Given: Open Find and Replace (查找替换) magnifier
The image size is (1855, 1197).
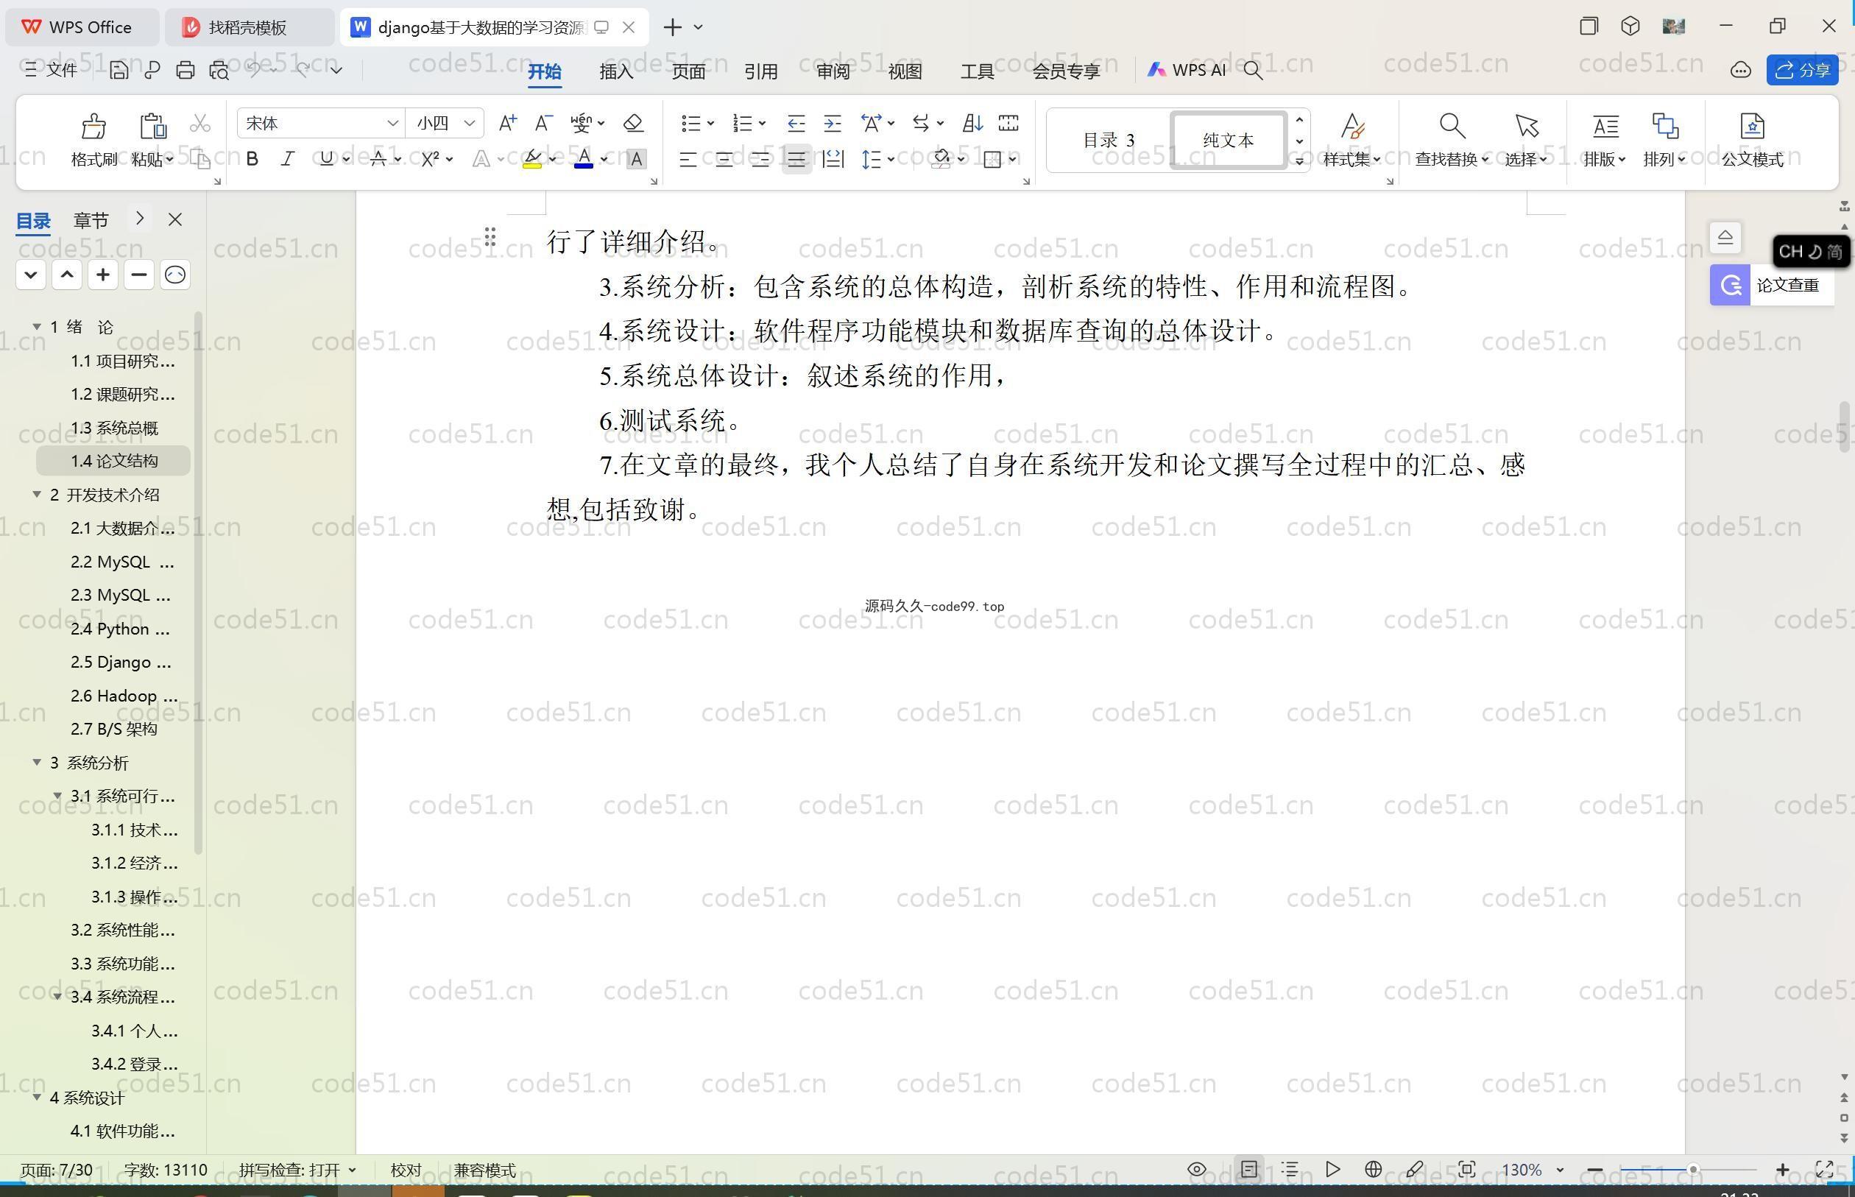Looking at the screenshot, I should (1452, 126).
